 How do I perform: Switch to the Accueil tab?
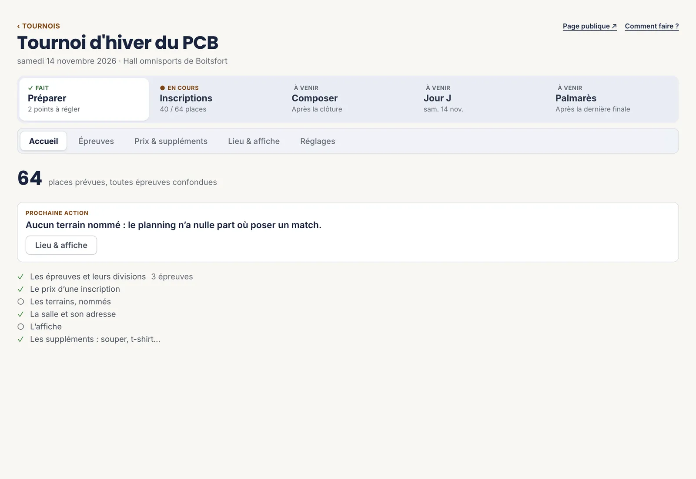pyautogui.click(x=43, y=141)
